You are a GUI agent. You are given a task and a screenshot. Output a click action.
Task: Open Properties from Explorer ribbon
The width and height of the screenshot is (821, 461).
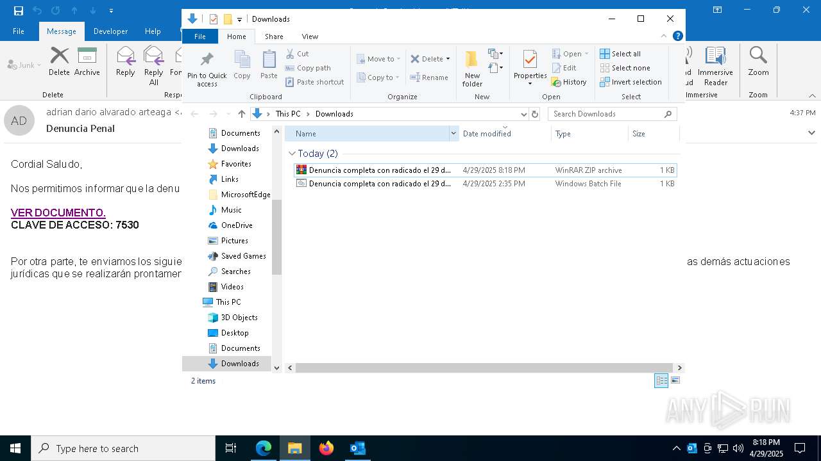pos(530,69)
